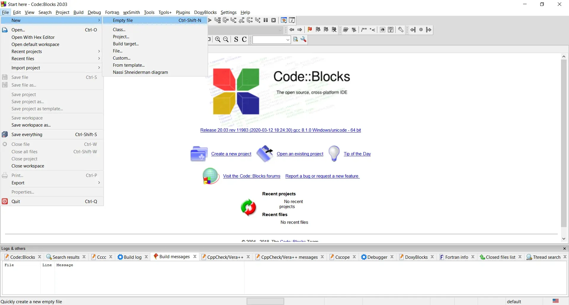Open DoxyBlocks preferences wrench icon
The image size is (569, 305).
coord(401,30)
